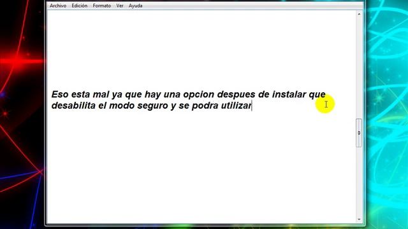
Task: Open the Ver menu
Action: [120, 6]
